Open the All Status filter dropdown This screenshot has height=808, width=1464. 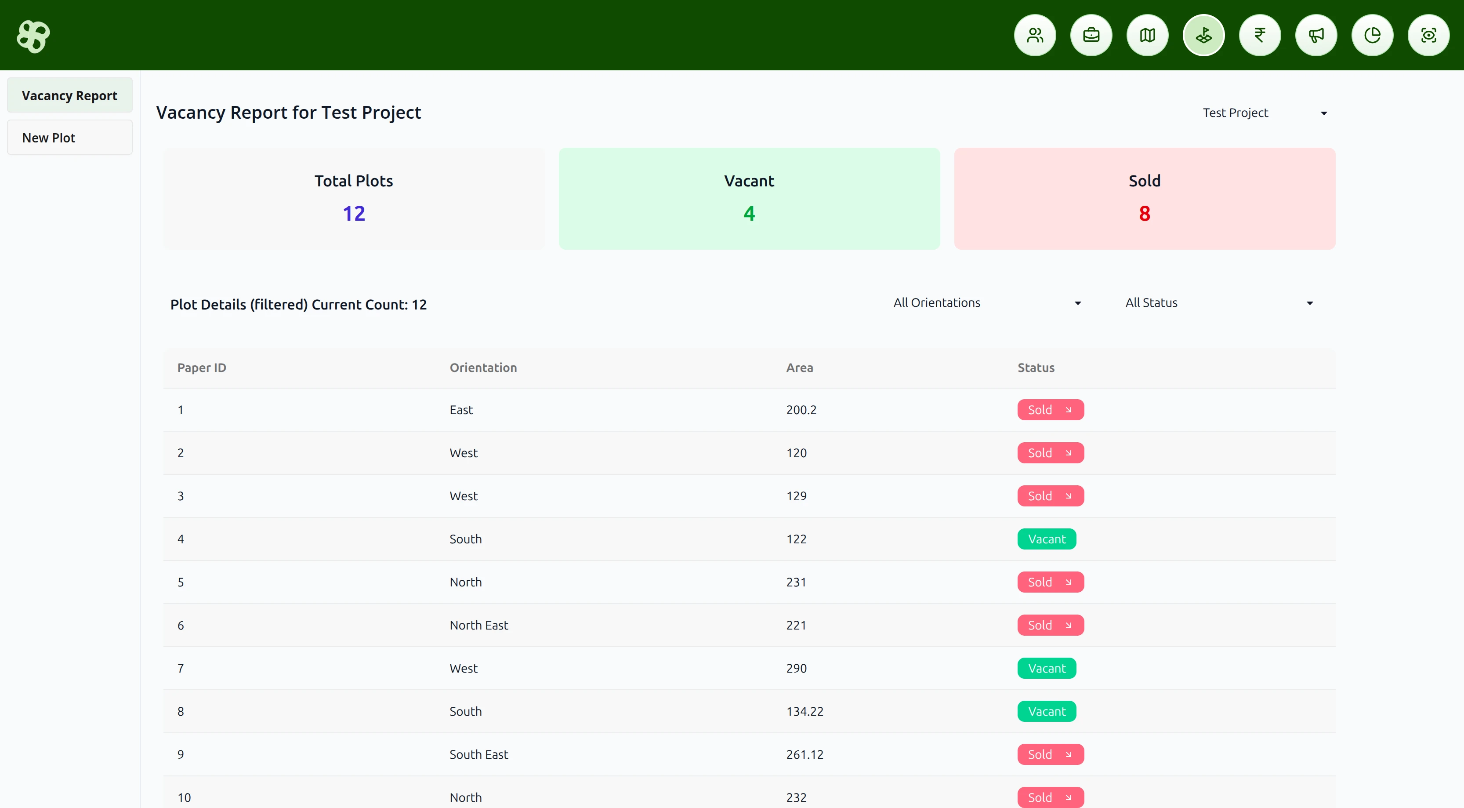pos(1218,302)
